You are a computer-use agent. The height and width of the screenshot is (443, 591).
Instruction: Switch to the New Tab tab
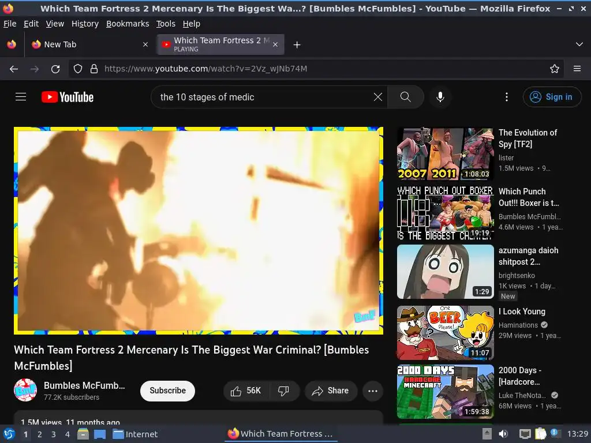(x=89, y=44)
